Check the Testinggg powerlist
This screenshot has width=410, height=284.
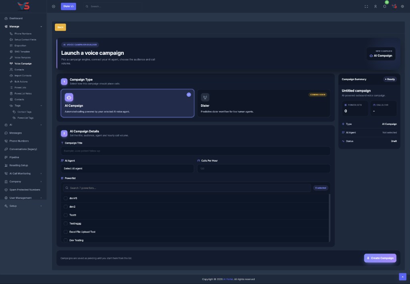click(x=66, y=223)
